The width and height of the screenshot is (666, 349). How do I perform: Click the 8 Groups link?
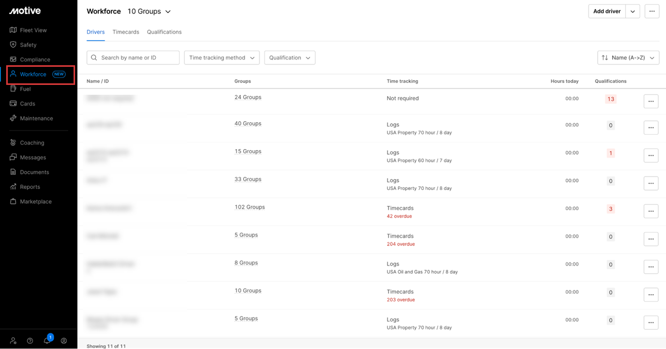[x=246, y=263]
